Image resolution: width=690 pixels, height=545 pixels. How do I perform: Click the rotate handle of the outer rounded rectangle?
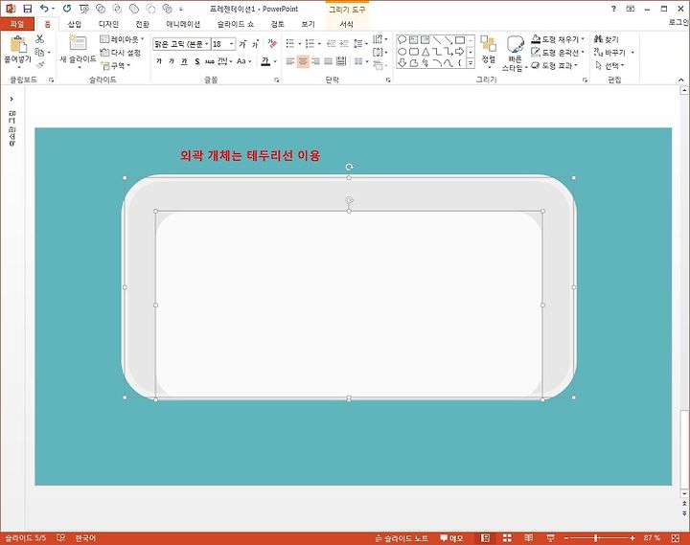coord(349,167)
